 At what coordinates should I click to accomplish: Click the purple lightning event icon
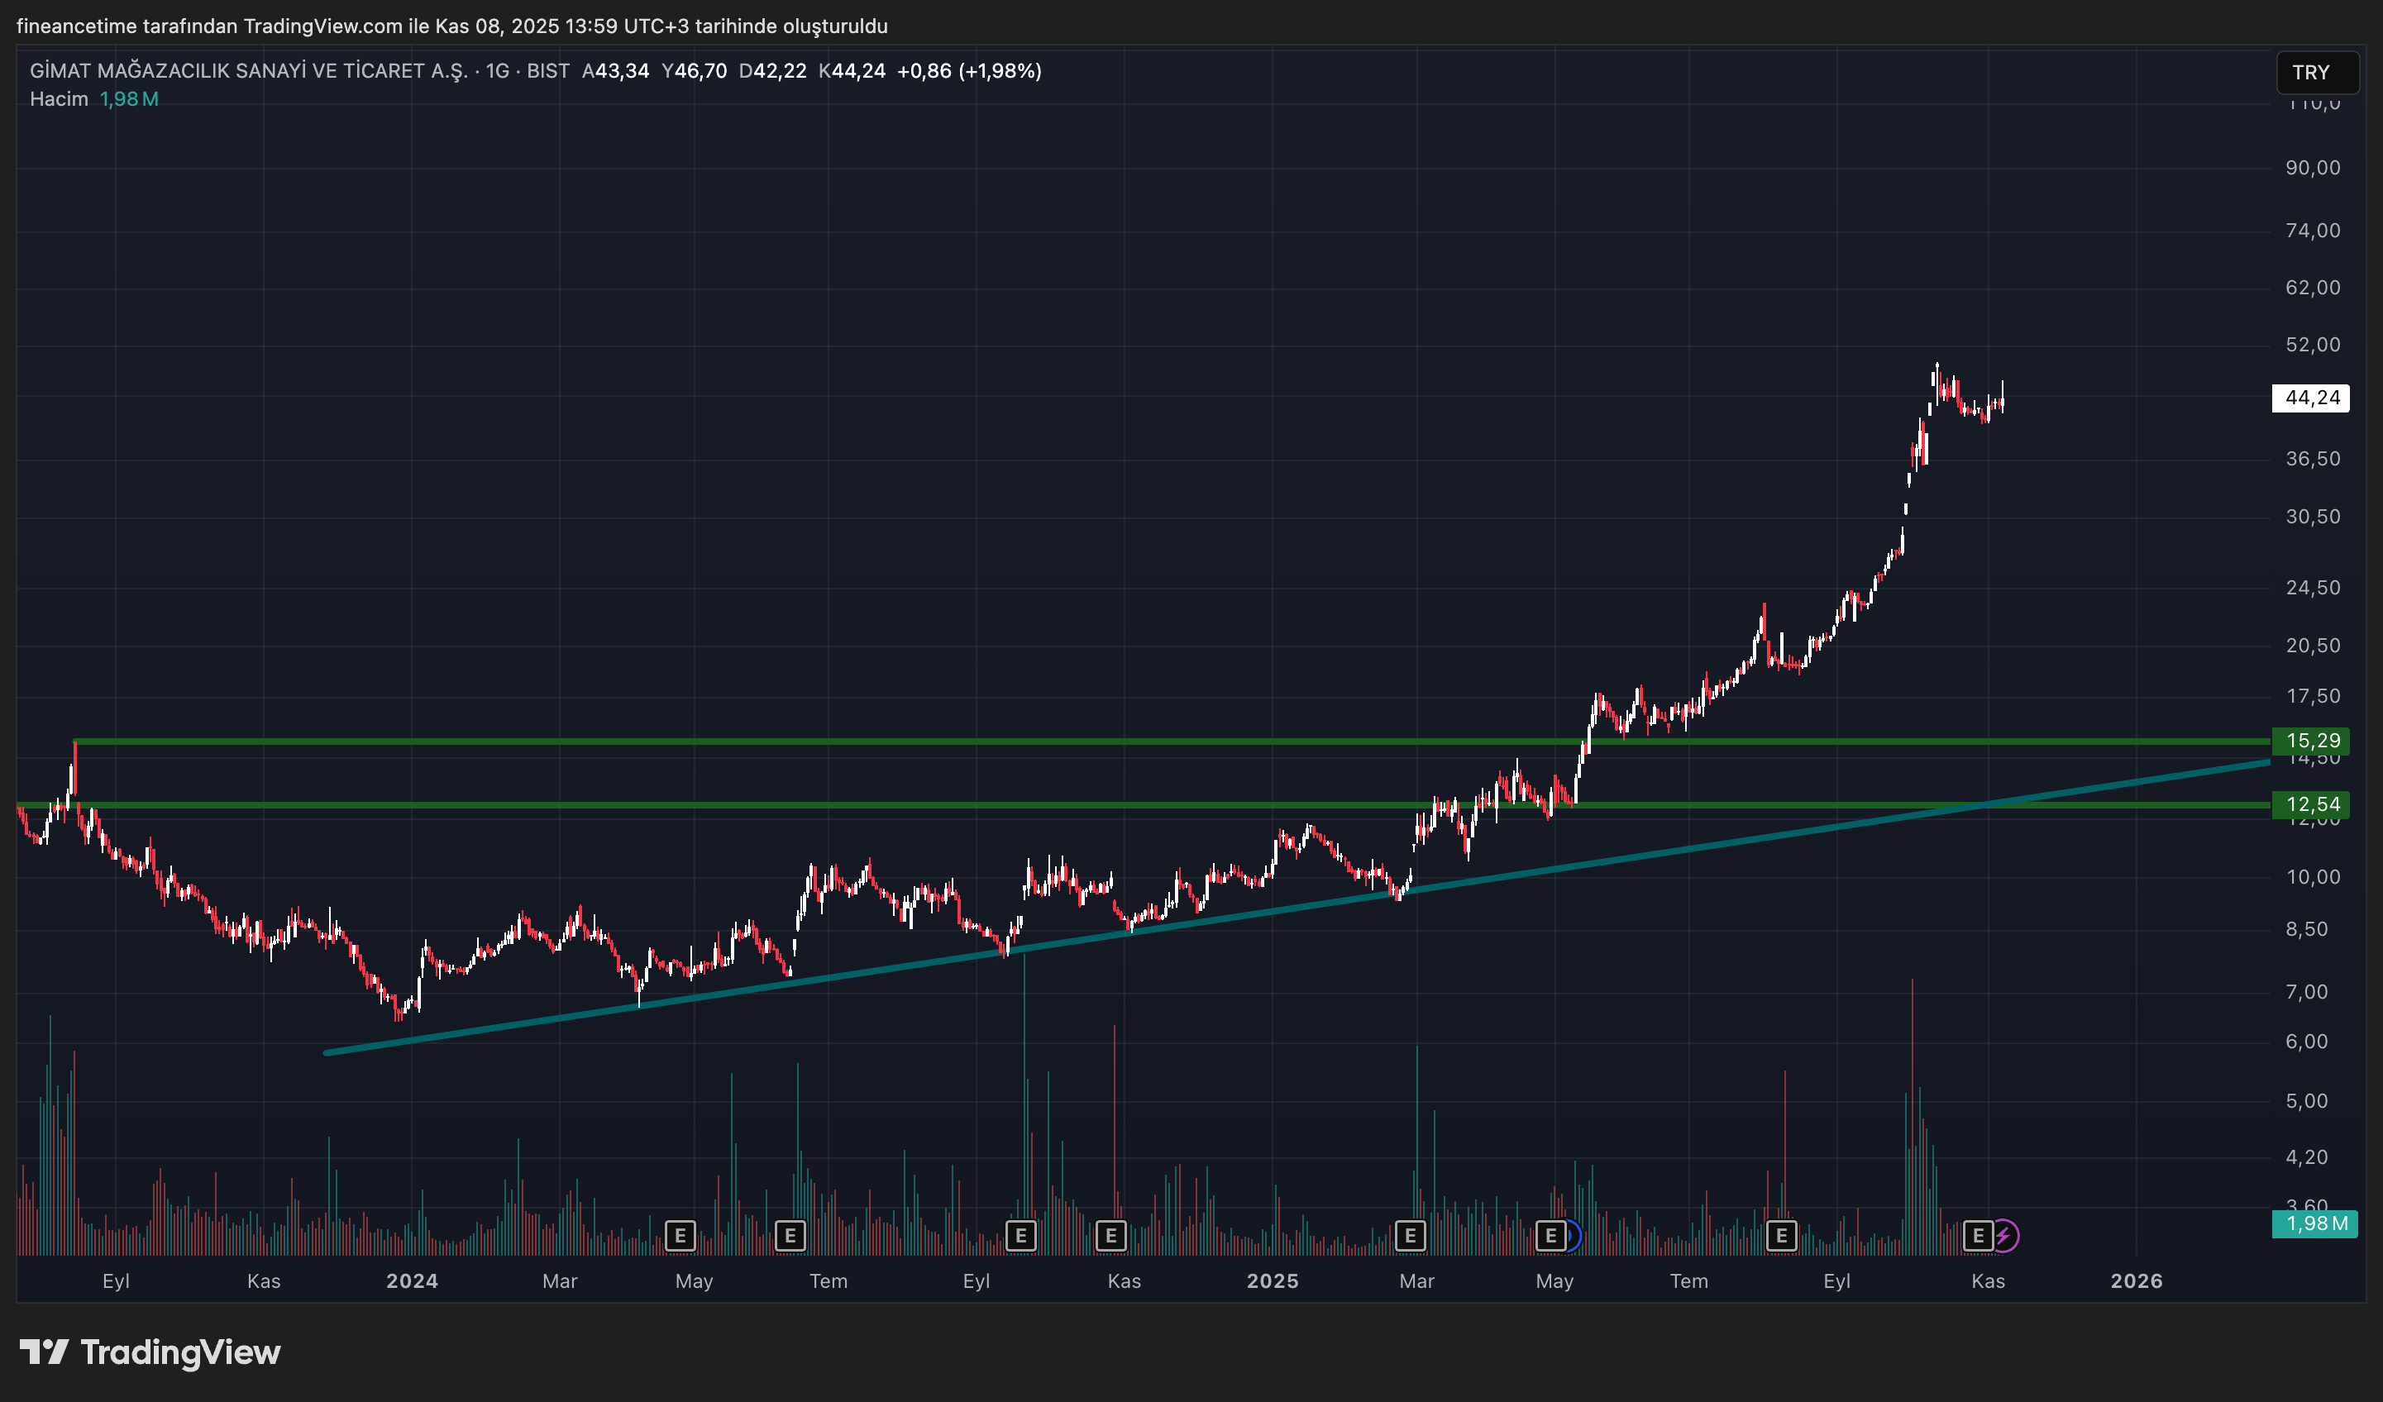click(x=2003, y=1236)
